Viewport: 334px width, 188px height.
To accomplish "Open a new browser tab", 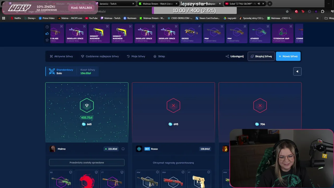I will point(270,4).
